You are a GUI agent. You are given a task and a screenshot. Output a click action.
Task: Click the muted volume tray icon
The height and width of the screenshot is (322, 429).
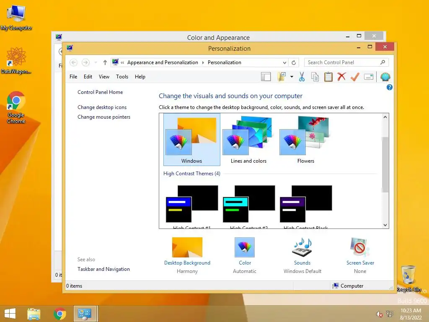[379, 314]
